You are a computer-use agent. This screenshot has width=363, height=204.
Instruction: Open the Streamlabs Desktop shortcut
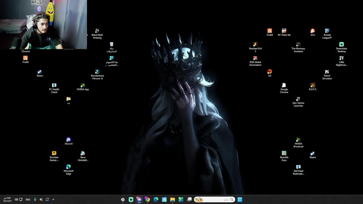(341, 47)
